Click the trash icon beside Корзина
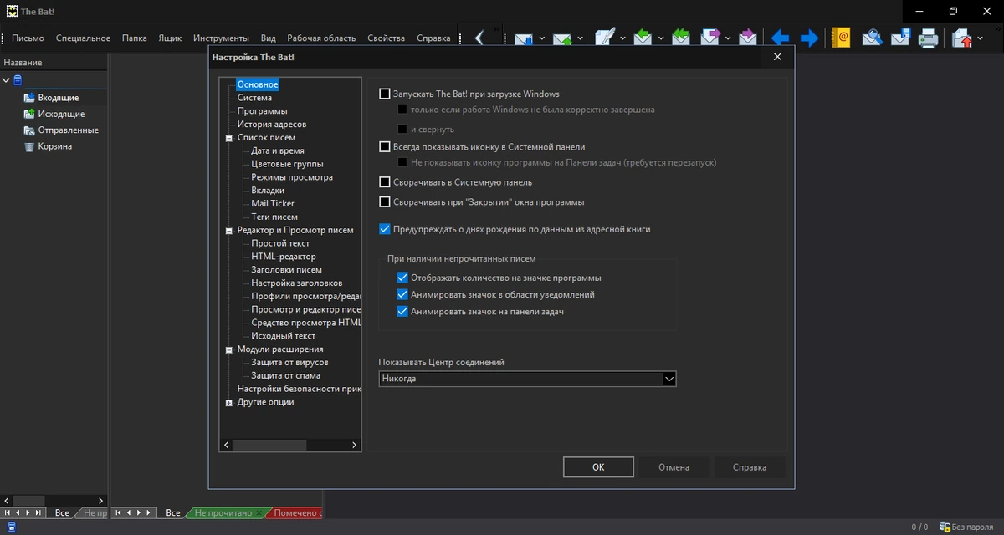This screenshot has width=1004, height=535. (x=29, y=146)
